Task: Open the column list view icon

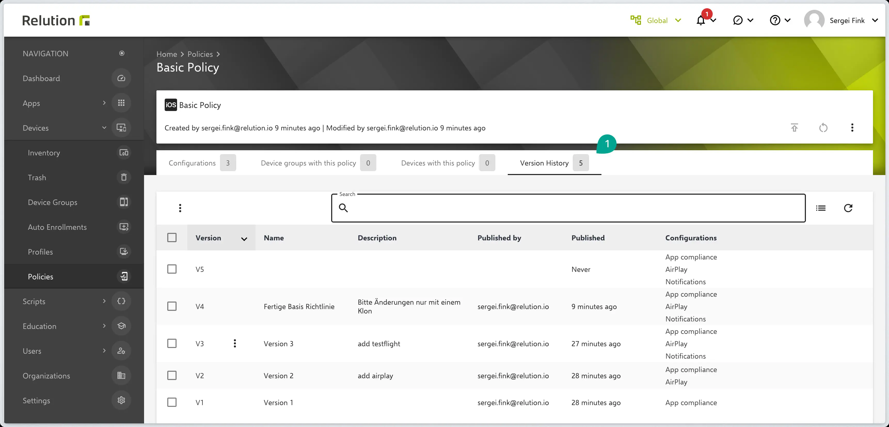Action: [820, 208]
